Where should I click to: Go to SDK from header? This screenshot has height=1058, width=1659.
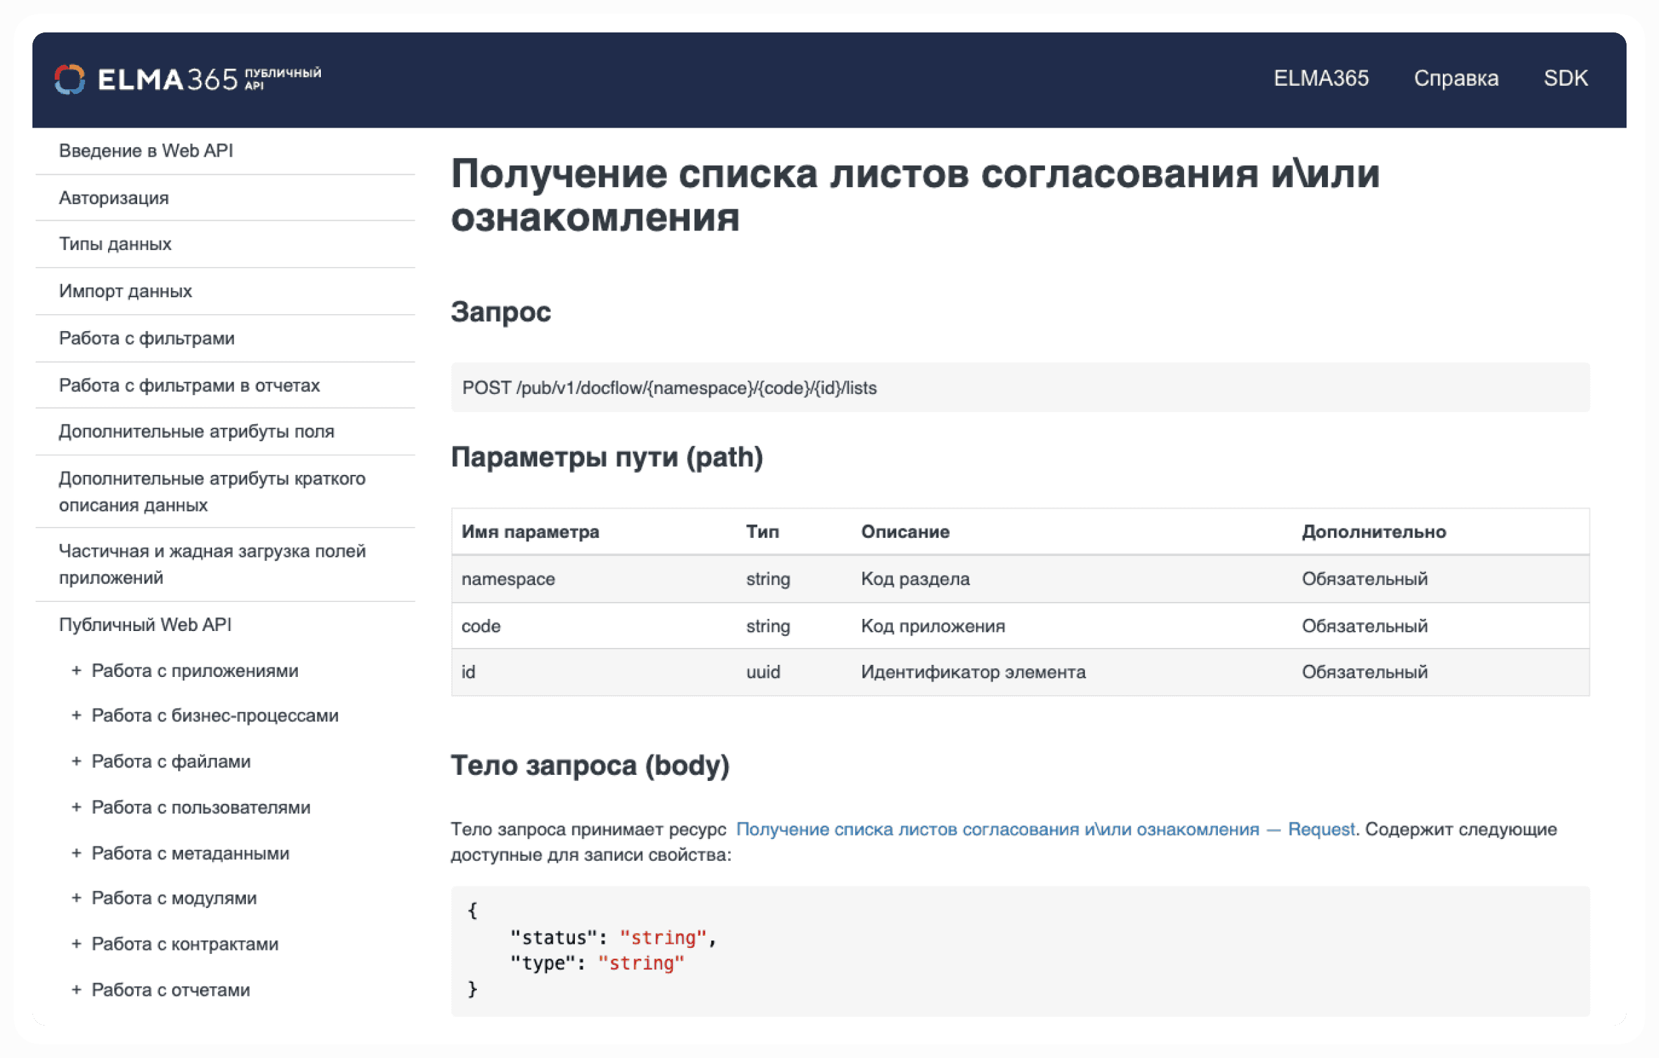pos(1564,78)
